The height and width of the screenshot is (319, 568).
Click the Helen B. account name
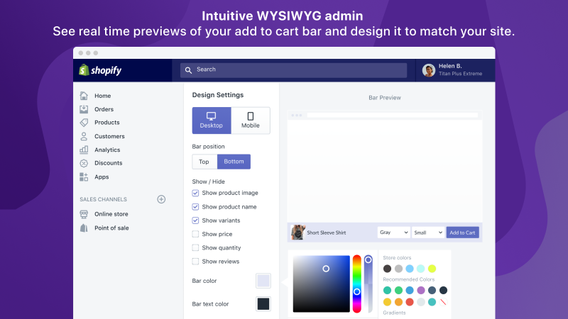(x=450, y=66)
